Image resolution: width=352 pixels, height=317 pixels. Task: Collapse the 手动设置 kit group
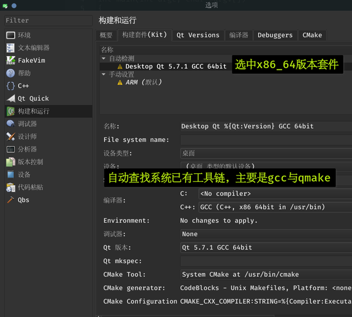[x=103, y=74]
